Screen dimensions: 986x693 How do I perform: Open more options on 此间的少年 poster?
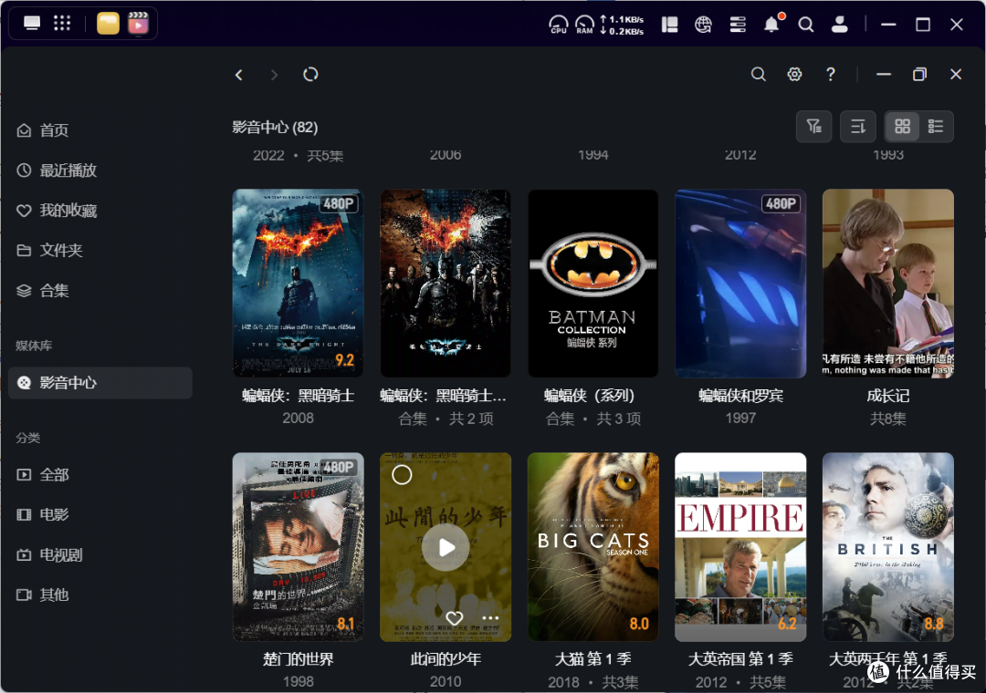[x=490, y=618]
